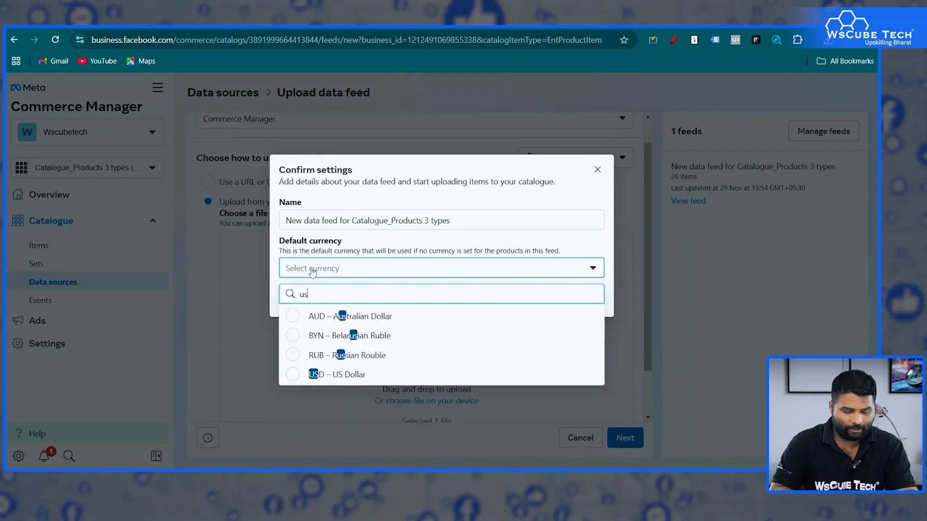Image resolution: width=927 pixels, height=521 pixels.
Task: Click the Ads megaphone icon
Action: point(18,320)
